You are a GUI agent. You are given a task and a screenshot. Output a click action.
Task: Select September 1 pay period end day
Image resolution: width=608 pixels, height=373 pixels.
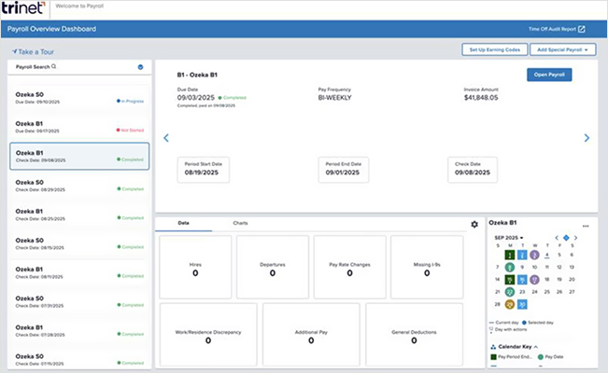point(510,255)
